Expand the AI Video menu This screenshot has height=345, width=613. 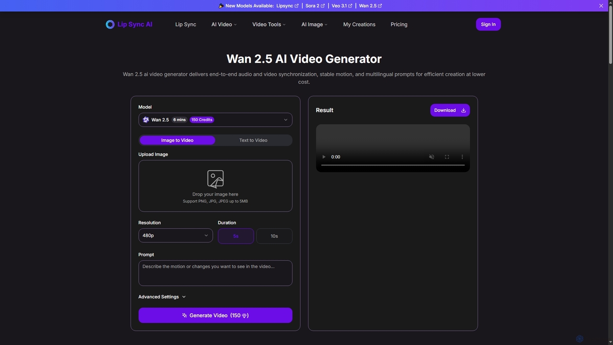click(x=224, y=24)
